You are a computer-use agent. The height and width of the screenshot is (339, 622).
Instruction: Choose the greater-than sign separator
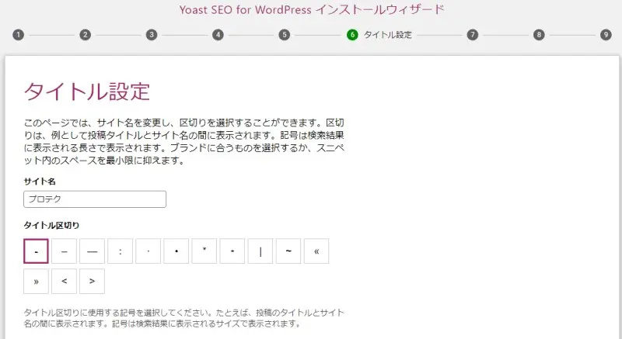93,281
